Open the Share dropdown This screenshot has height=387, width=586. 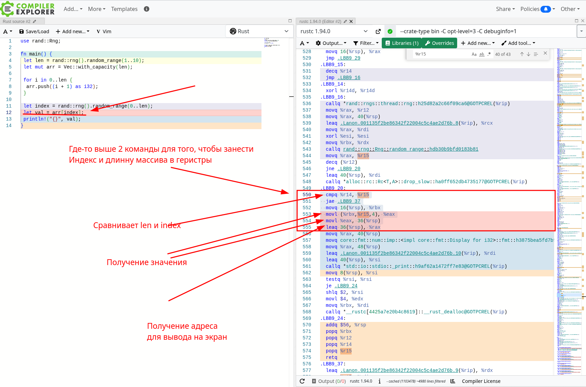click(x=505, y=9)
